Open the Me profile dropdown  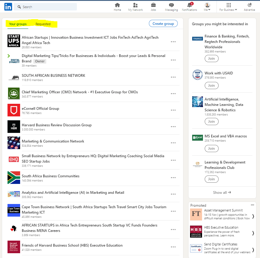pyautogui.click(x=207, y=6)
